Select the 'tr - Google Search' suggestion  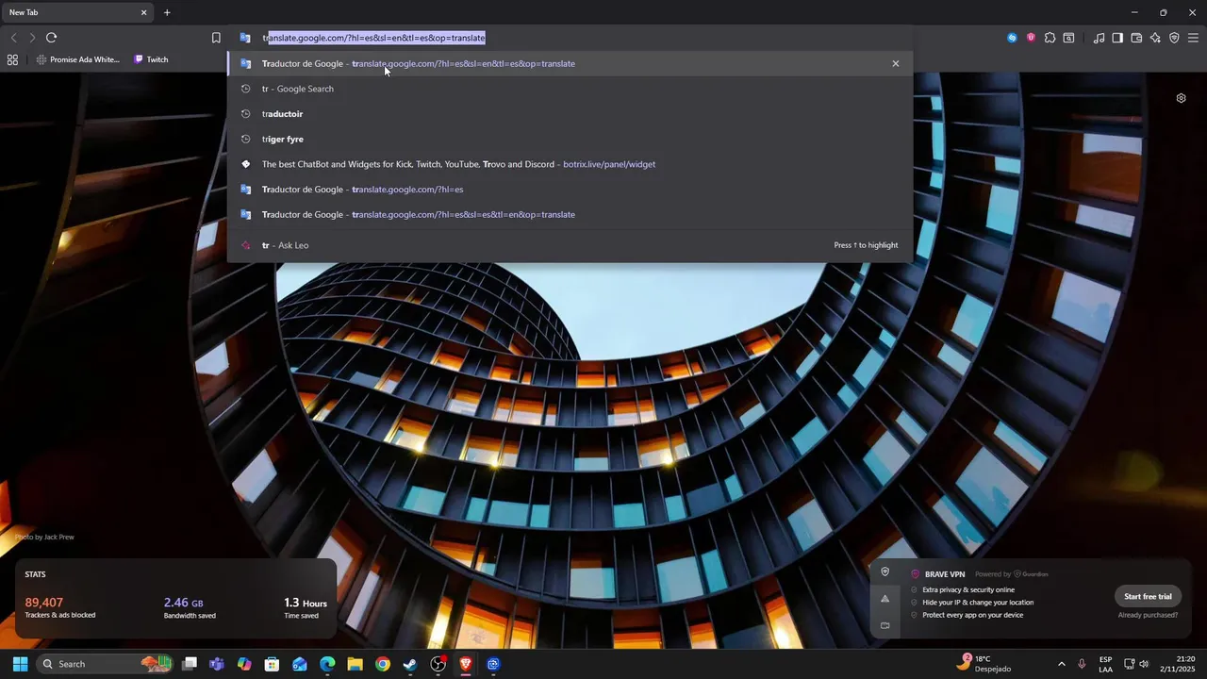570,89
